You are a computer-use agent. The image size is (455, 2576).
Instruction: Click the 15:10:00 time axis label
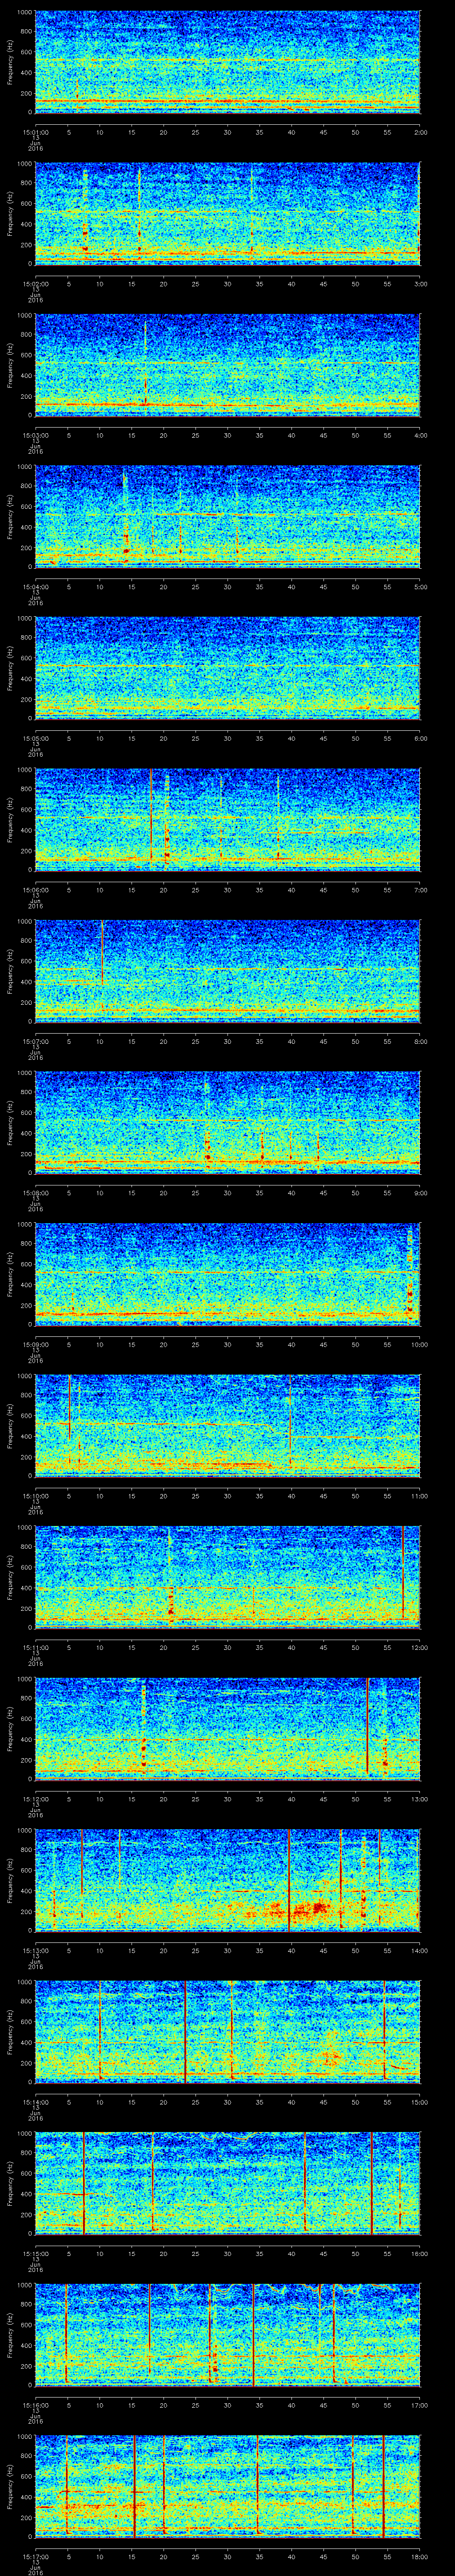click(x=36, y=1495)
